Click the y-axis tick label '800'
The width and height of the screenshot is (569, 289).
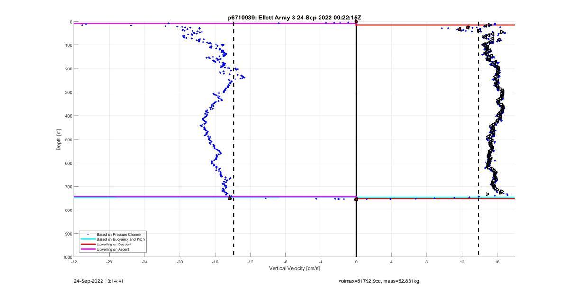pos(68,210)
